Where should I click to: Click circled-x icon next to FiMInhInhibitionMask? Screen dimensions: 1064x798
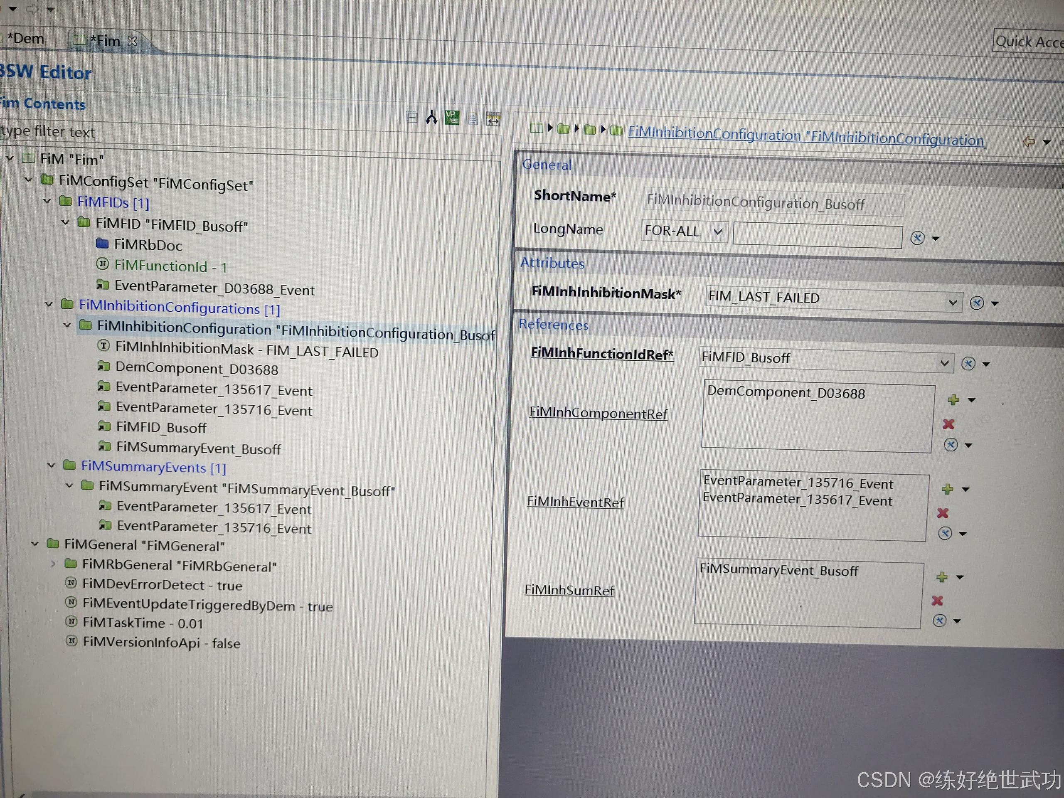coord(976,303)
